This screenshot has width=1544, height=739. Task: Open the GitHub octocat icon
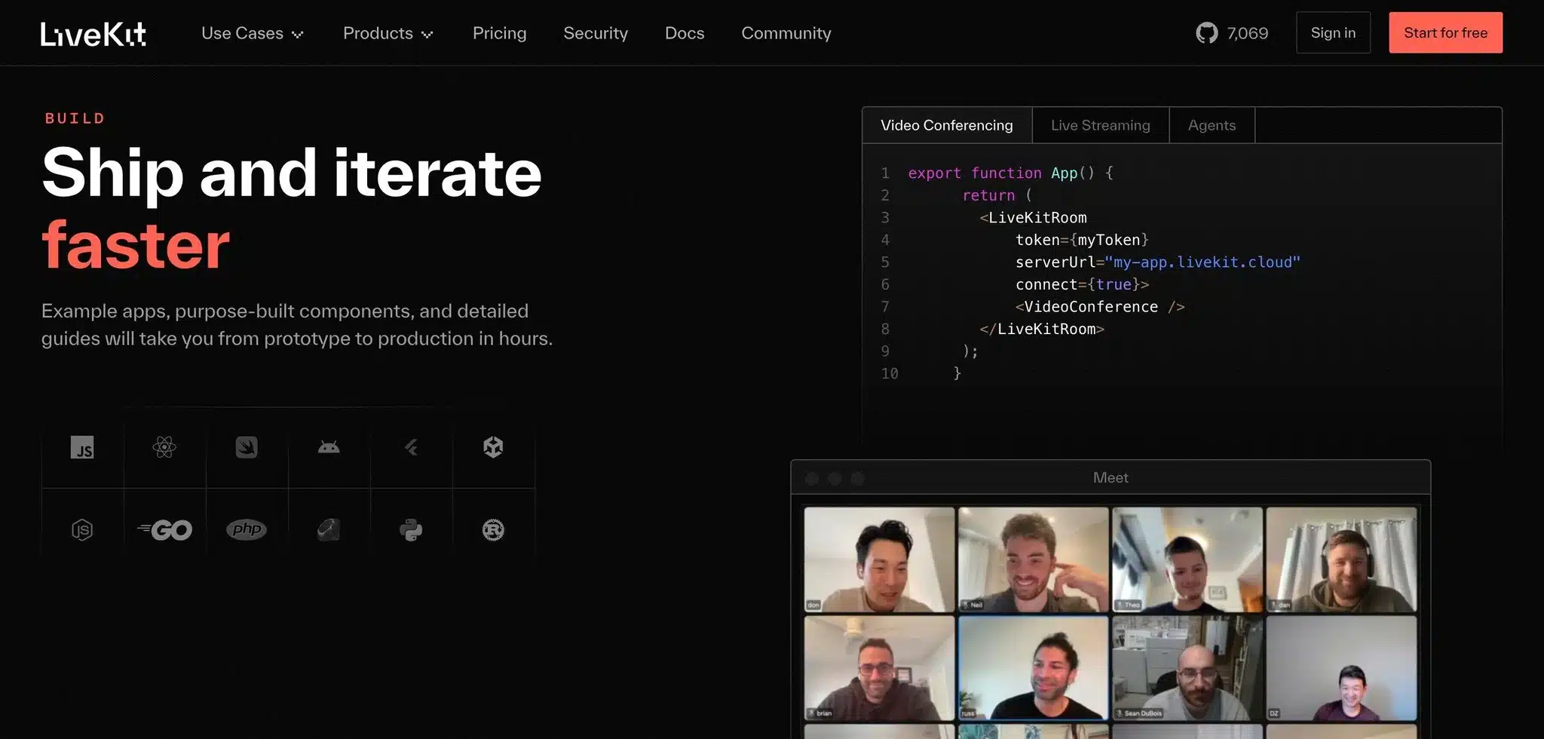(x=1207, y=33)
